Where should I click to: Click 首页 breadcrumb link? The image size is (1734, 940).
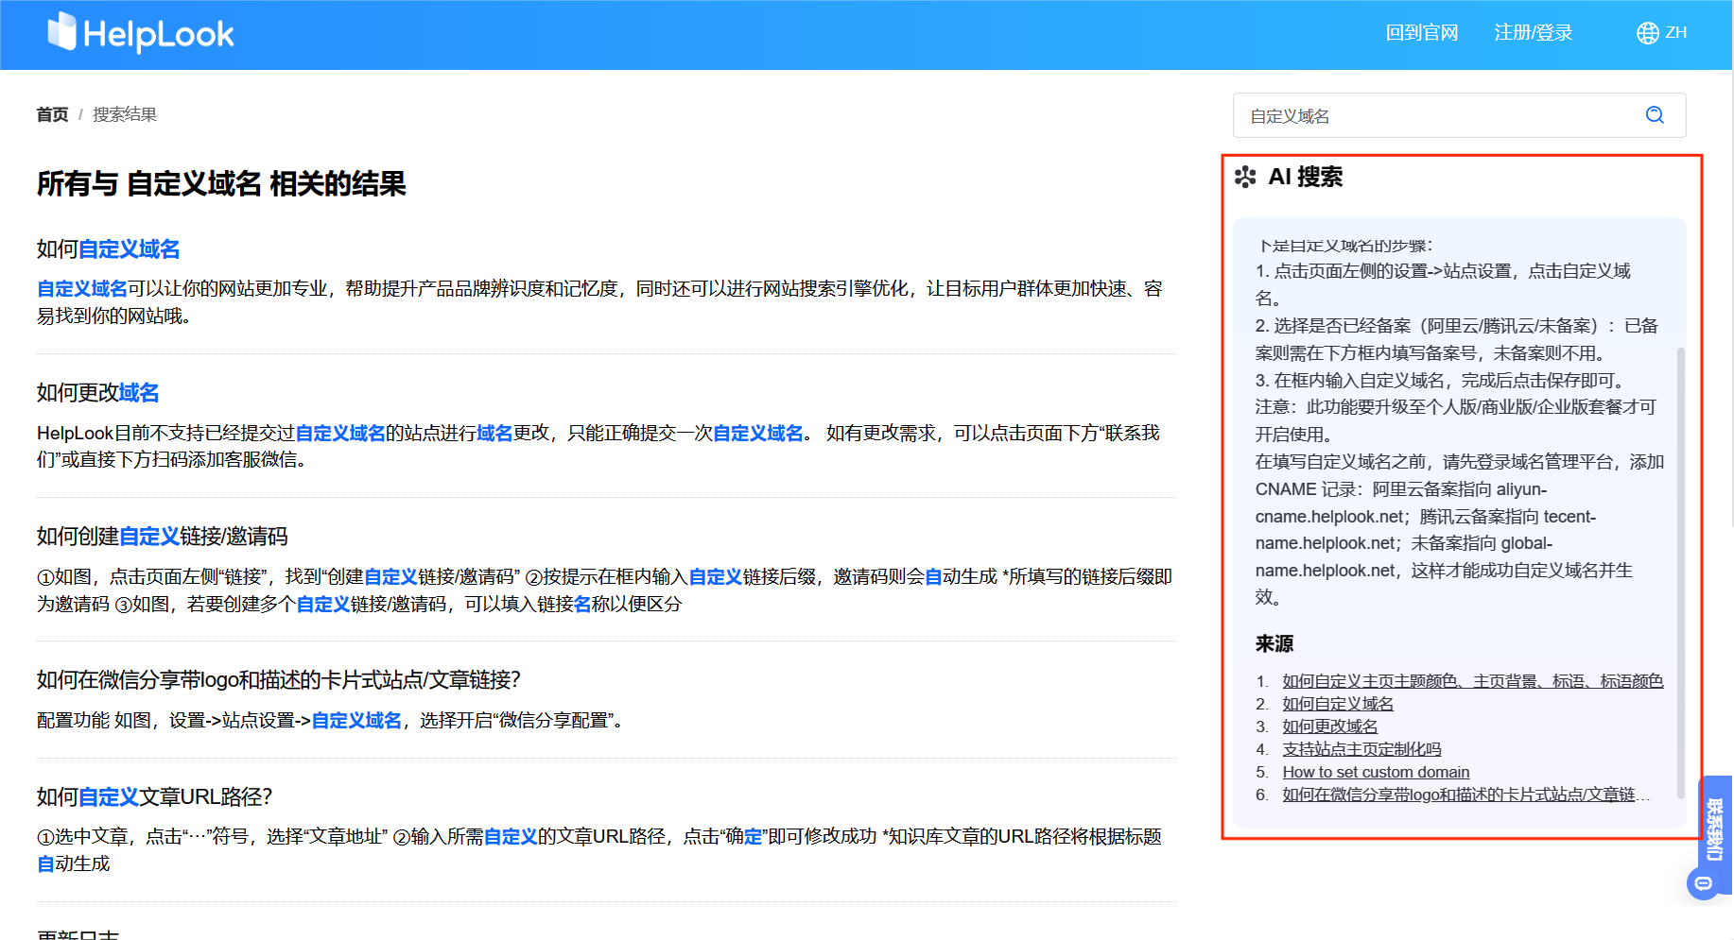tap(52, 114)
